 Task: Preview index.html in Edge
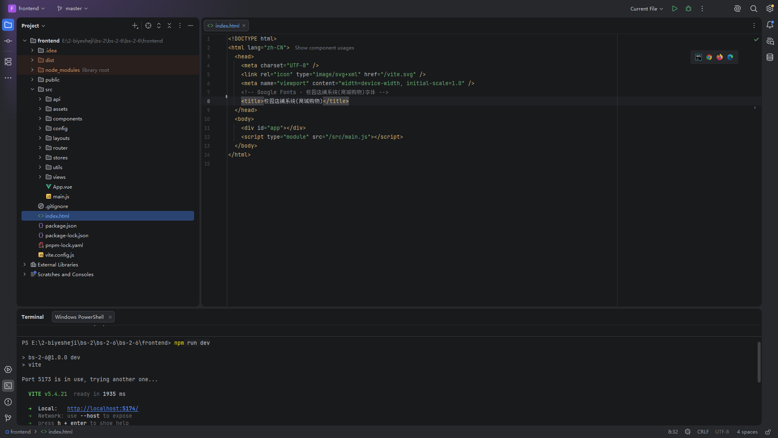730,57
